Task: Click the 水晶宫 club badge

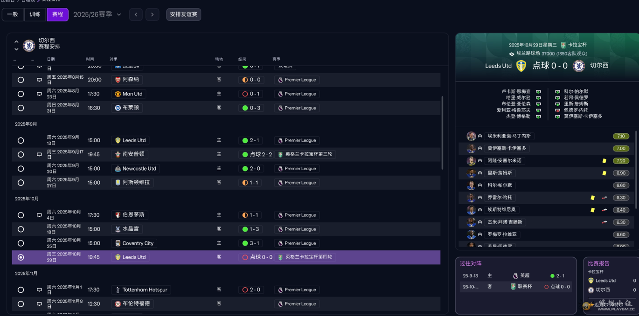Action: point(118,229)
